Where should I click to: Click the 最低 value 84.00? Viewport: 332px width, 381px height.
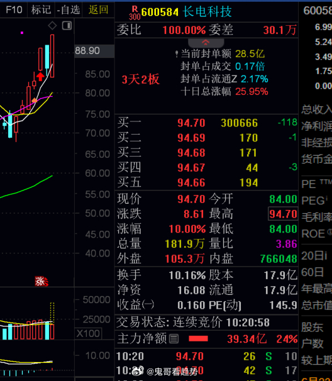[x=283, y=229]
